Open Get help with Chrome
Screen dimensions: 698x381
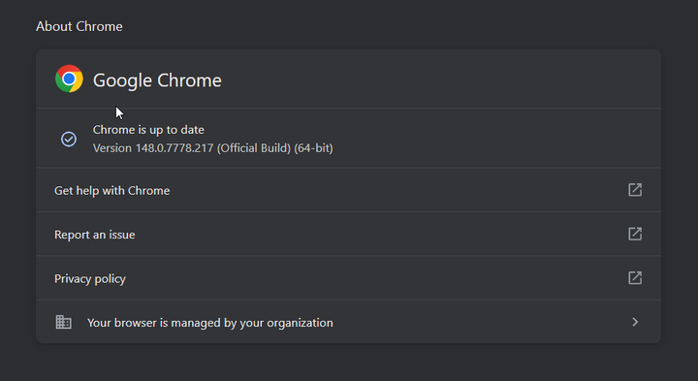tap(348, 190)
